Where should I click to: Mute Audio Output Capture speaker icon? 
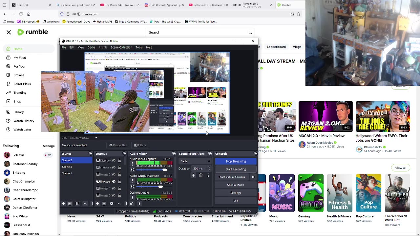(132, 187)
